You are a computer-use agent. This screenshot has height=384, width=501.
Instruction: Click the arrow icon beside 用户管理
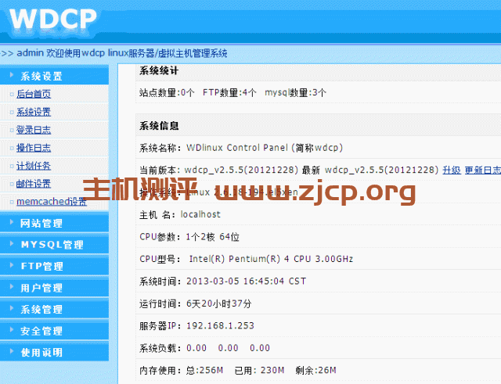12,287
